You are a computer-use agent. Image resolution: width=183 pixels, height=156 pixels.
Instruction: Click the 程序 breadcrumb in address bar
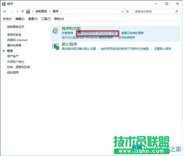point(56,12)
